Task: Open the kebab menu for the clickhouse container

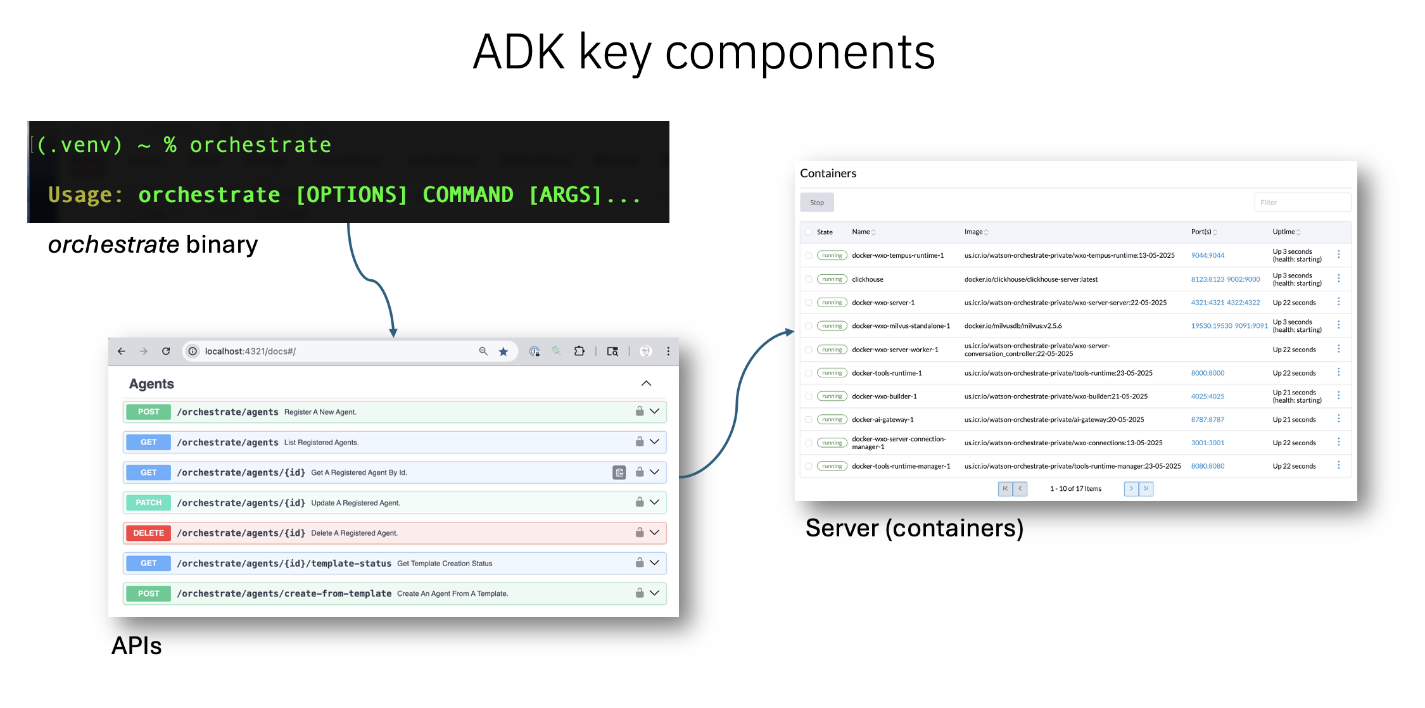Action: (1338, 279)
